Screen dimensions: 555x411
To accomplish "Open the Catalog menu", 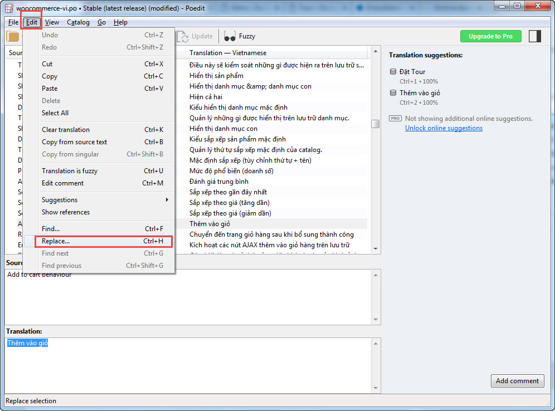I will coord(78,22).
